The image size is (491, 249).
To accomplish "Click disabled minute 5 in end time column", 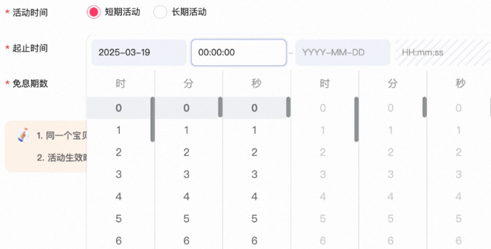I will 391,219.
